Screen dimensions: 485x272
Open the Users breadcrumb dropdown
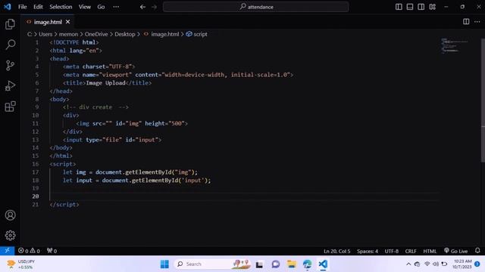coord(45,34)
